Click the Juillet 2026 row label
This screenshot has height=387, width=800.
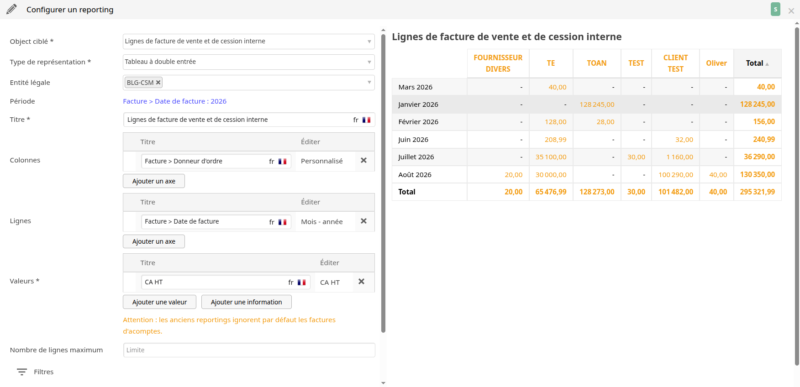coord(416,157)
